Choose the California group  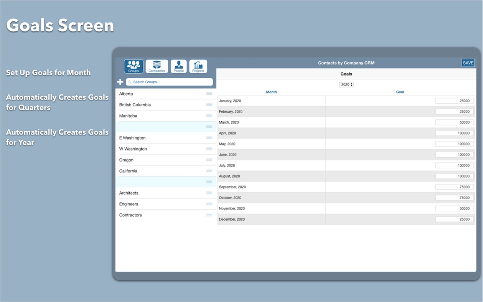pos(129,171)
